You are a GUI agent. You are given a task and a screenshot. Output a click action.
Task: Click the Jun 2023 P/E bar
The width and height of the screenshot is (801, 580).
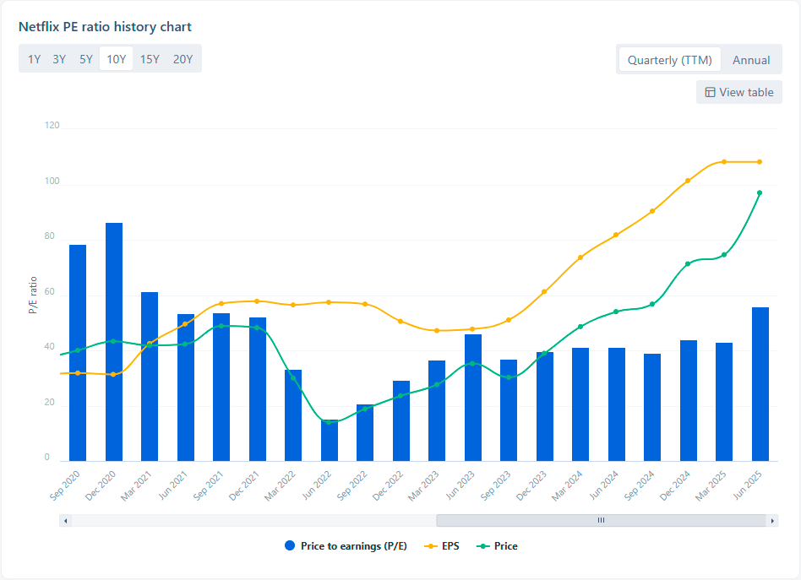click(x=473, y=398)
